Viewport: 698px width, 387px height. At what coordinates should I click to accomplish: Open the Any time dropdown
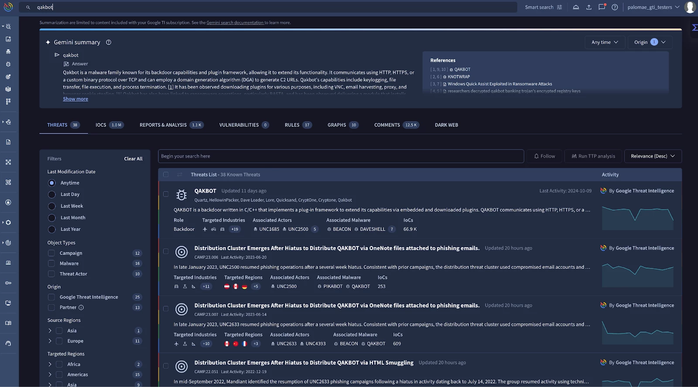(605, 42)
